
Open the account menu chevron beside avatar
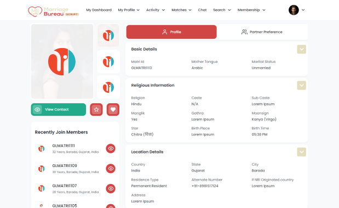(303, 10)
